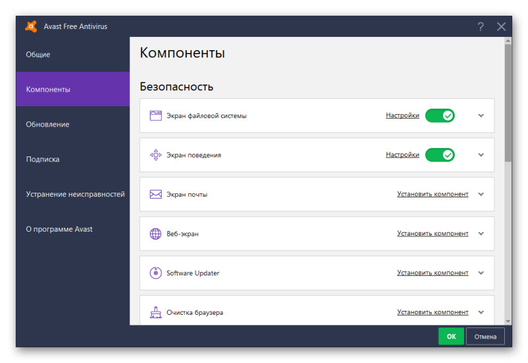528x363 pixels.
Task: Open the Подписка settings section
Action: pyautogui.click(x=73, y=159)
